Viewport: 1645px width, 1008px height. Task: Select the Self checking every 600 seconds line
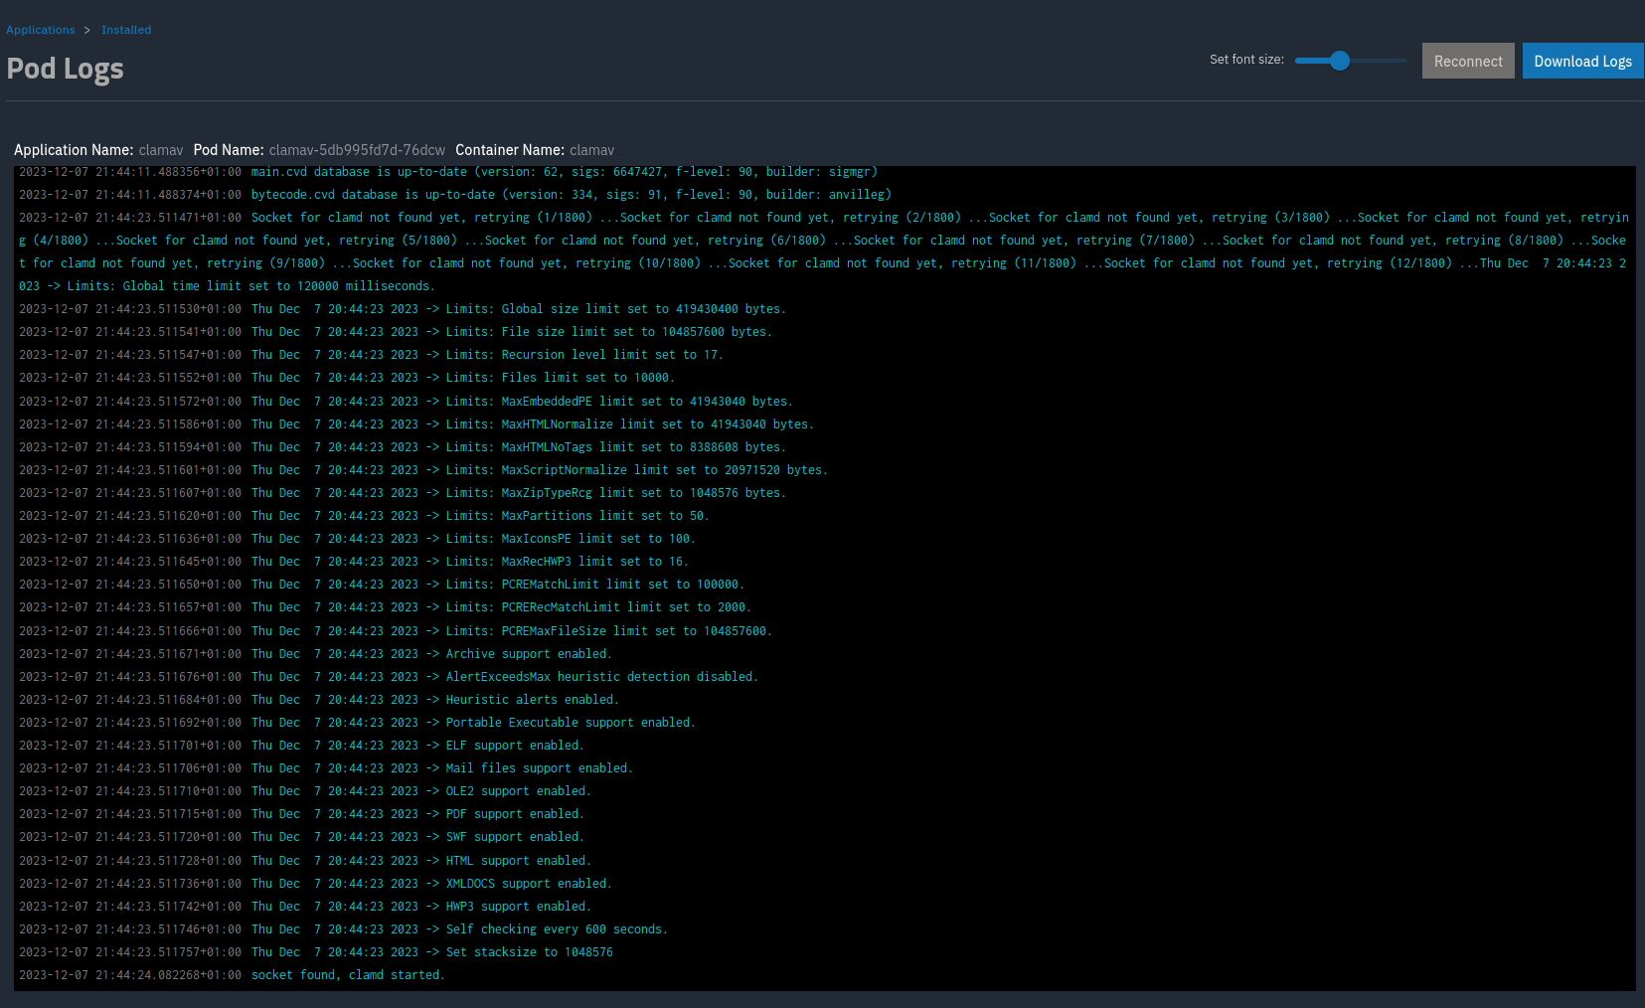coord(343,929)
